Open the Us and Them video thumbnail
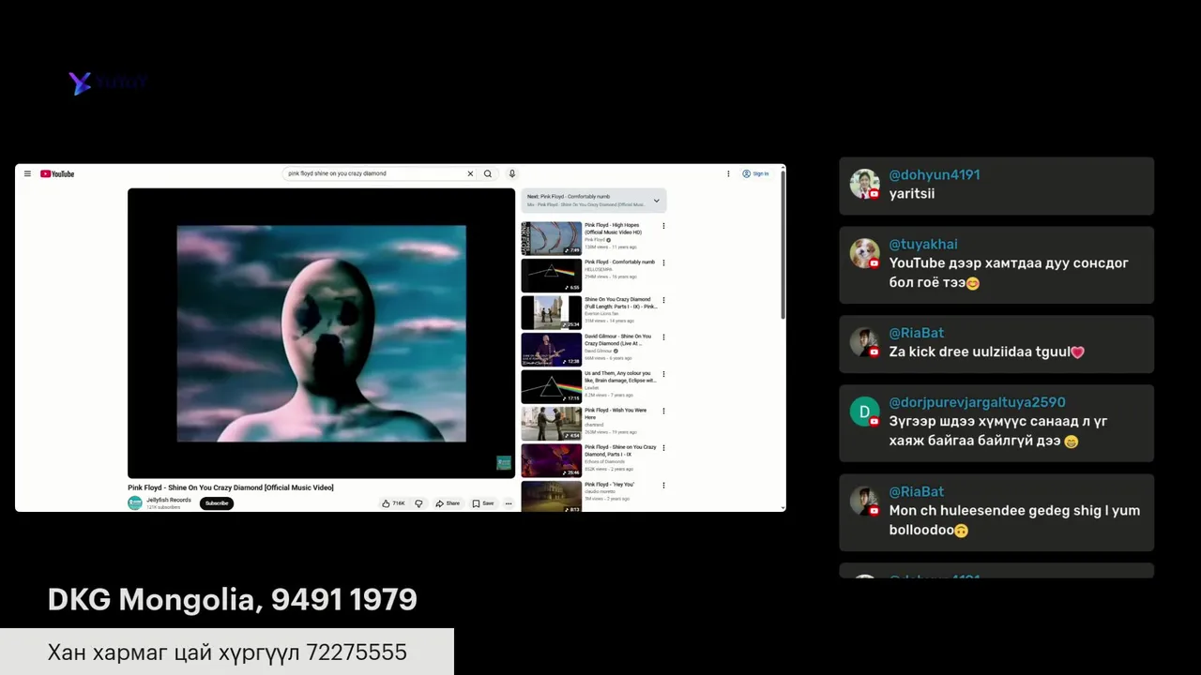The width and height of the screenshot is (1201, 675). tap(551, 386)
